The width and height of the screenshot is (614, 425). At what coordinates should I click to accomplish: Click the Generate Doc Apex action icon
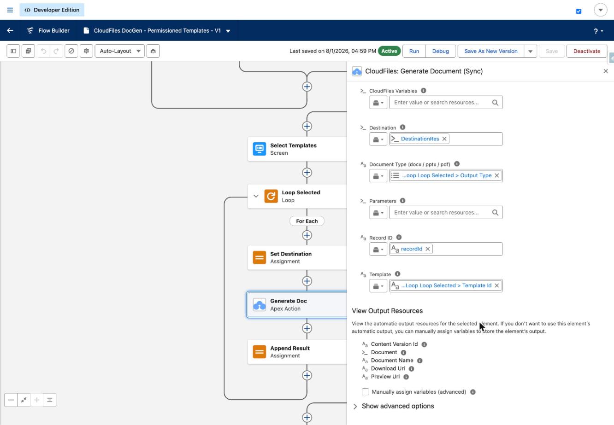pyautogui.click(x=260, y=304)
